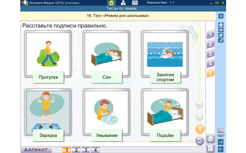Click the boy sleeping in bed picture
Viewport: 246px width, 153px height.
click(x=107, y=54)
